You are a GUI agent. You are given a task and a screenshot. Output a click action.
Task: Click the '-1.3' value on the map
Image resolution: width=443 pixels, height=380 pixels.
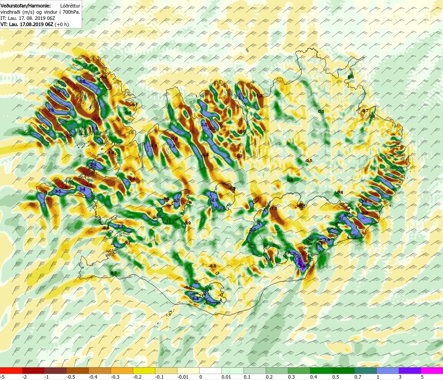pyautogui.click(x=259, y=96)
